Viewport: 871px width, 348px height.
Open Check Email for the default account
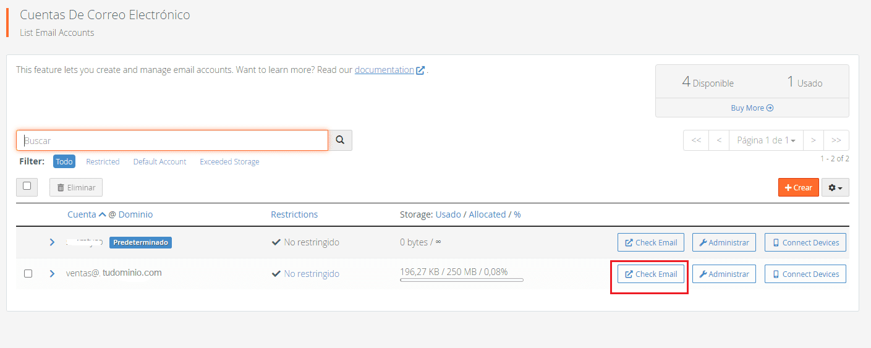point(651,242)
